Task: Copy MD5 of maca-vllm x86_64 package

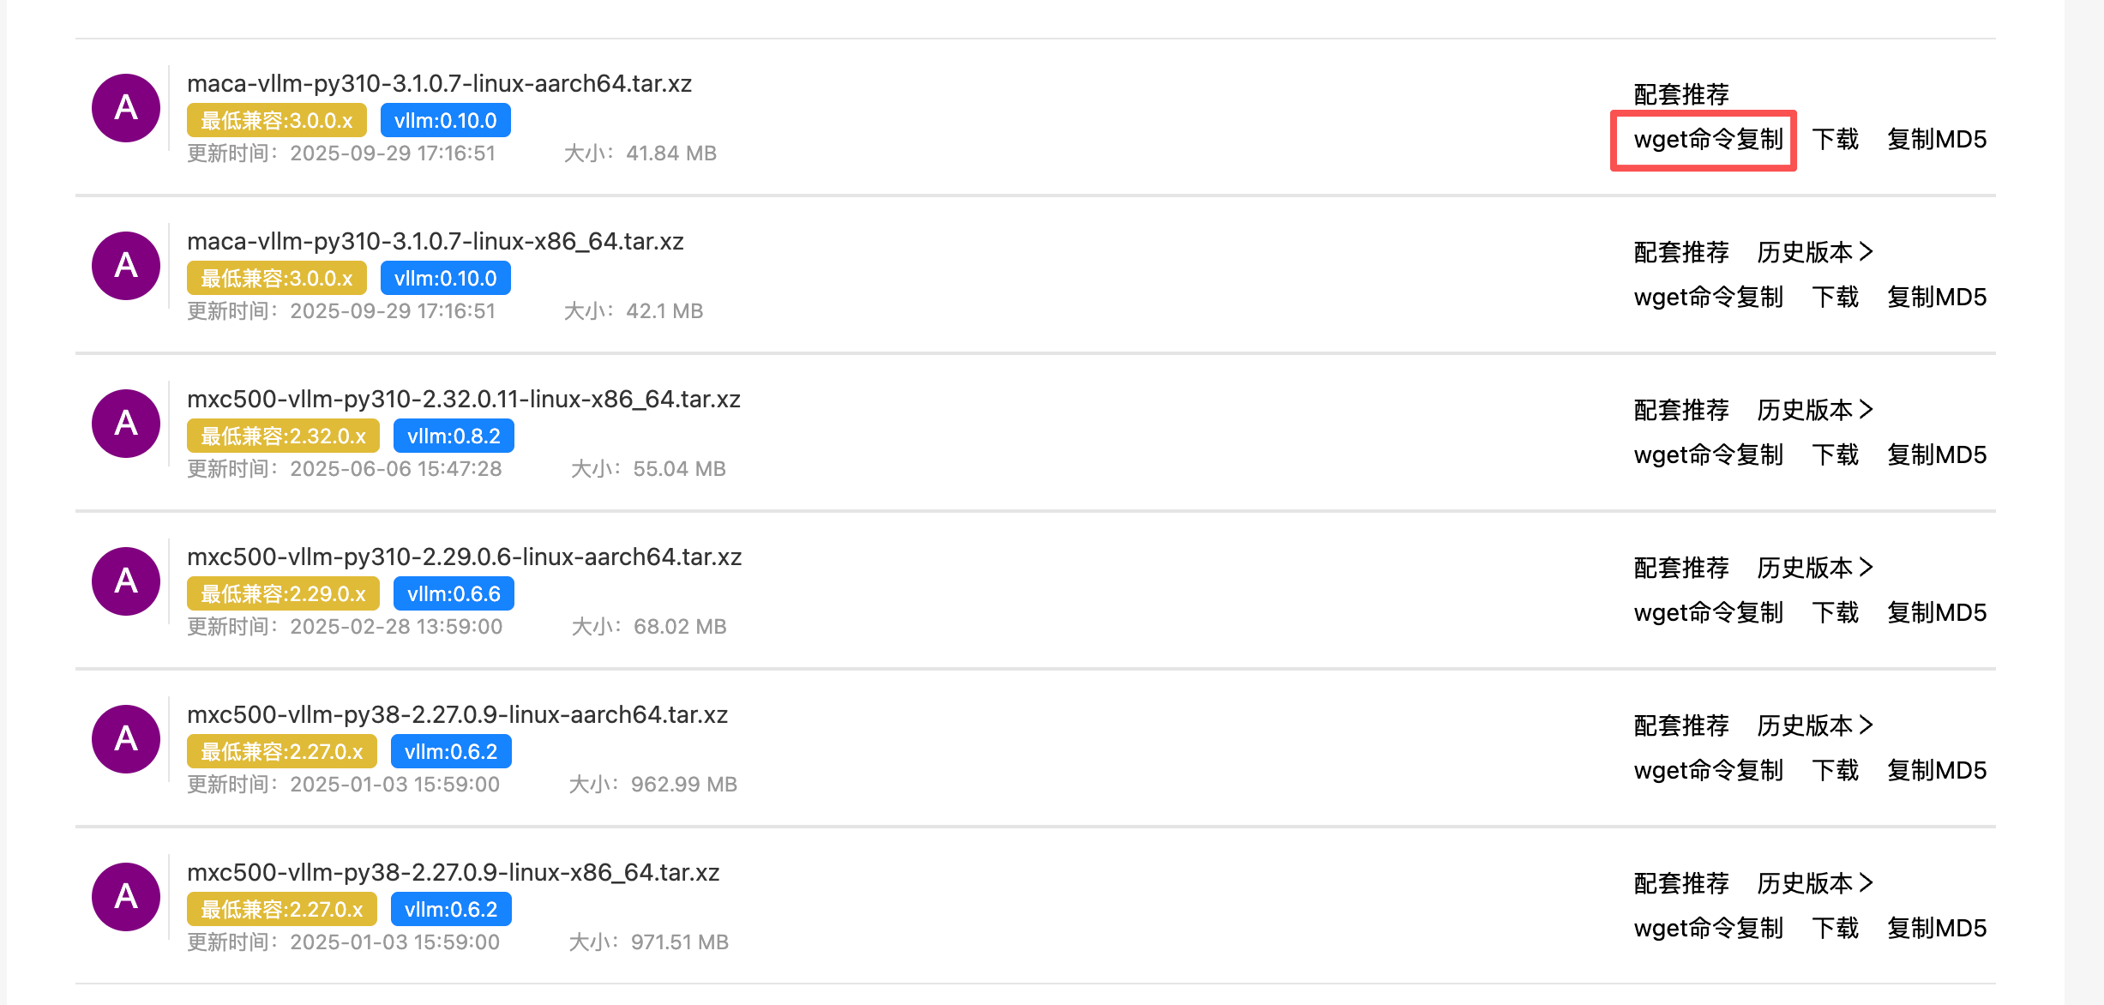Action: tap(1936, 298)
